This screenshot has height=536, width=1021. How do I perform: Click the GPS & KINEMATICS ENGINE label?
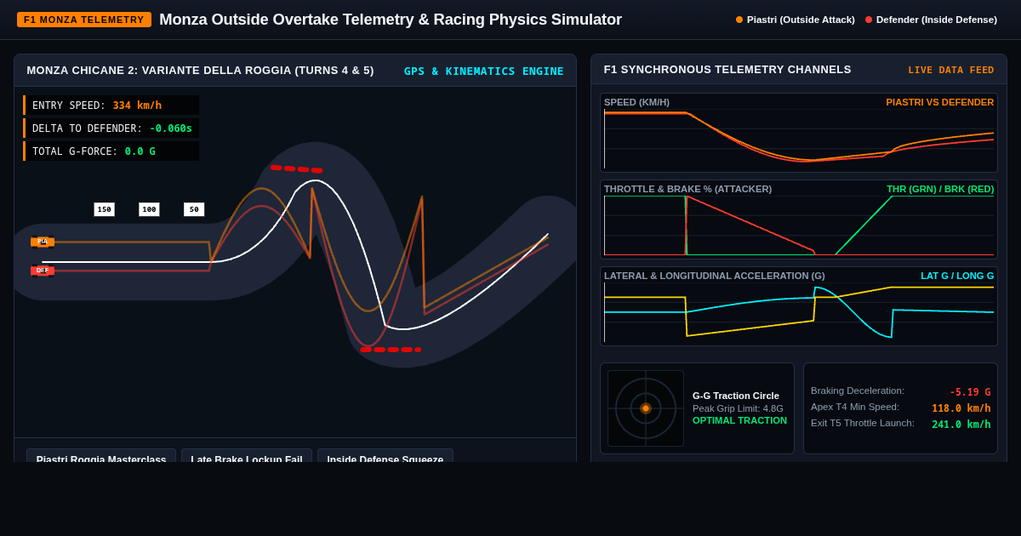point(483,71)
